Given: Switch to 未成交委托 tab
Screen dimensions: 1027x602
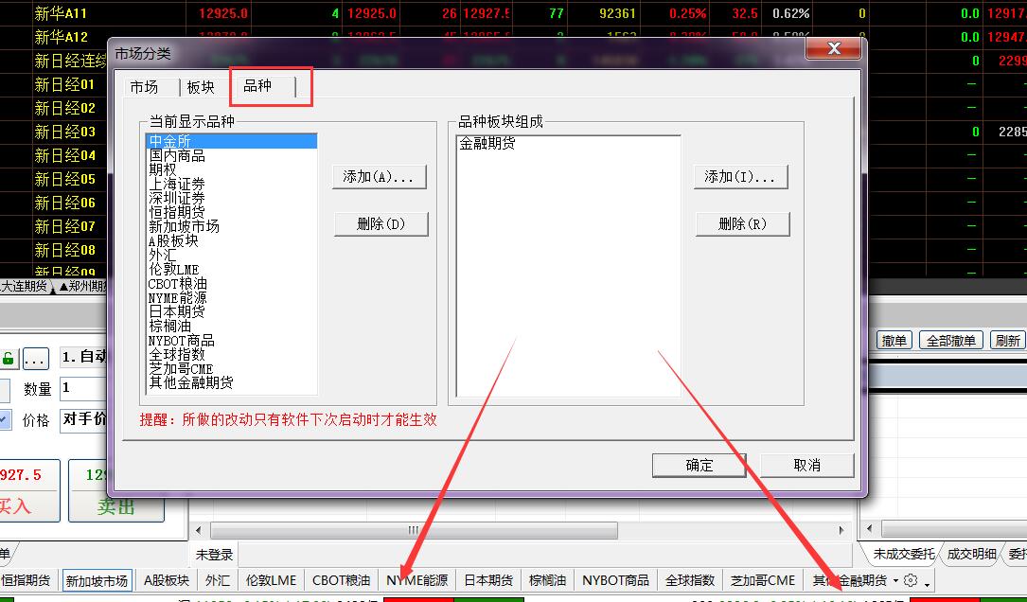Looking at the screenshot, I should point(903,554).
